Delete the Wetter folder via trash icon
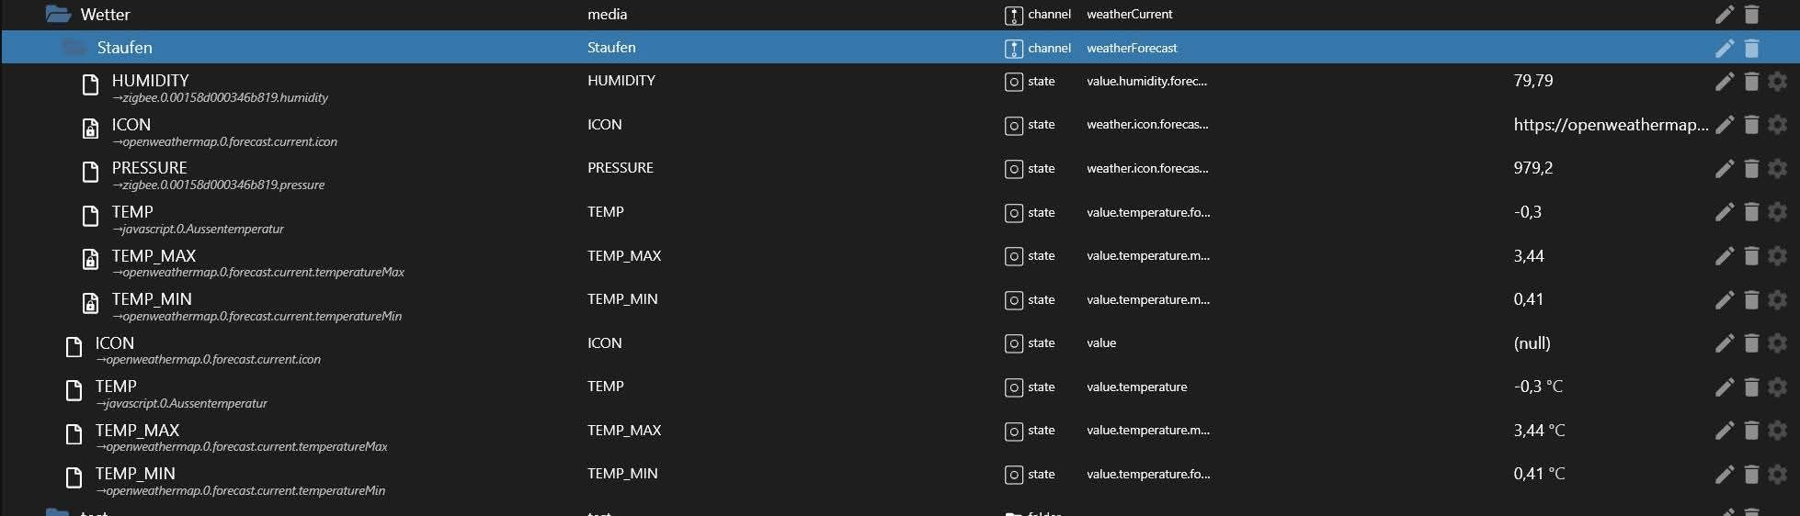 pyautogui.click(x=1751, y=14)
